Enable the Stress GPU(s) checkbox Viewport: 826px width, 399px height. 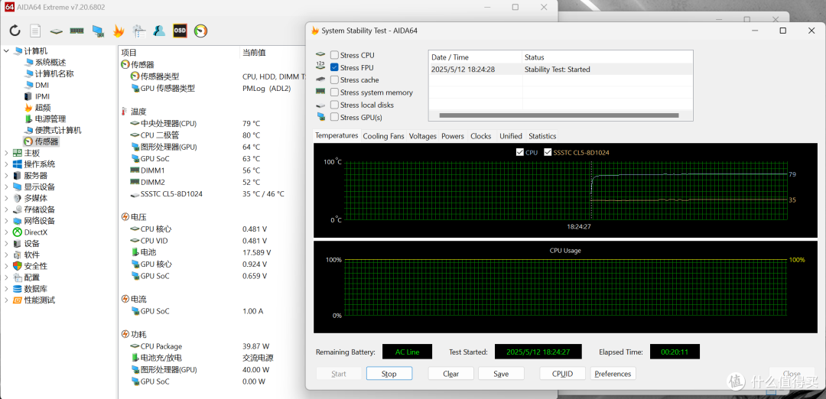point(334,117)
